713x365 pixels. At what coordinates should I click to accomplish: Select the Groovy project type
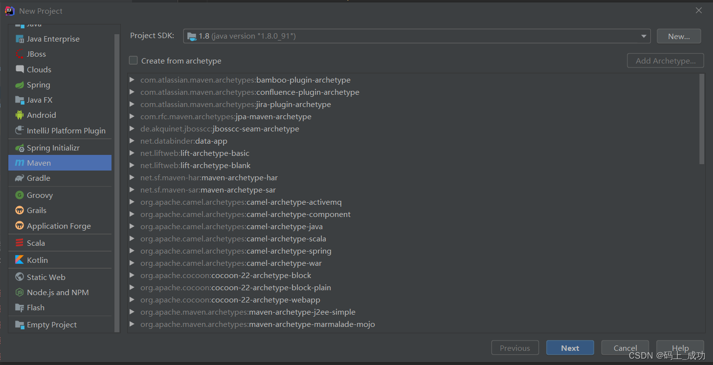click(x=39, y=194)
